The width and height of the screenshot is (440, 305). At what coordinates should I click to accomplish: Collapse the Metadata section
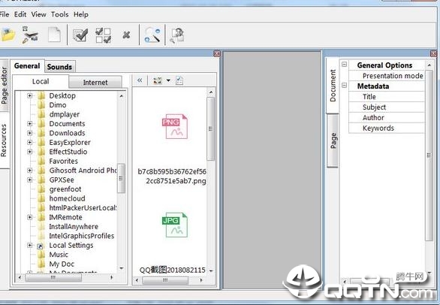(345, 86)
